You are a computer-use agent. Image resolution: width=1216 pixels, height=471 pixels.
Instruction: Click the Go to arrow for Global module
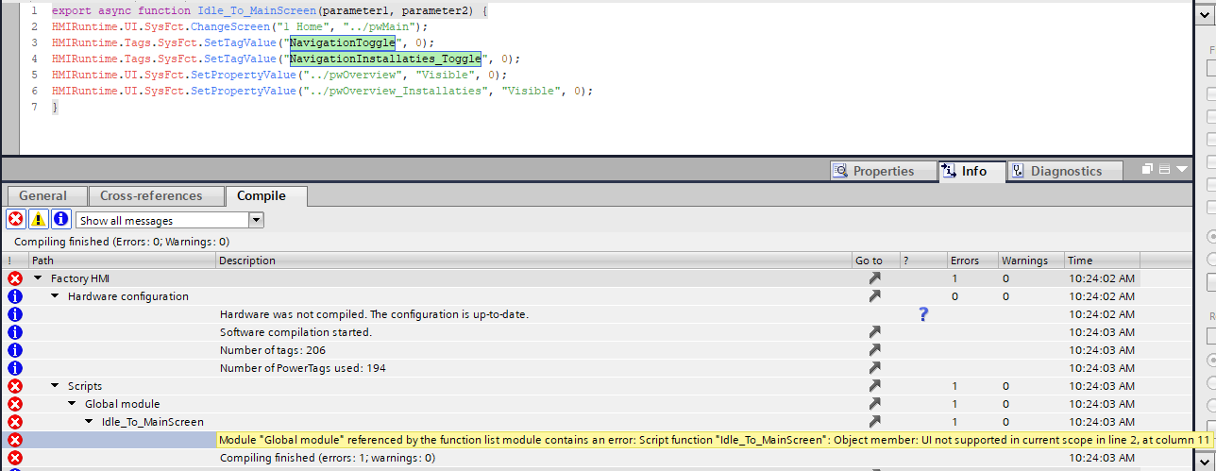click(875, 404)
